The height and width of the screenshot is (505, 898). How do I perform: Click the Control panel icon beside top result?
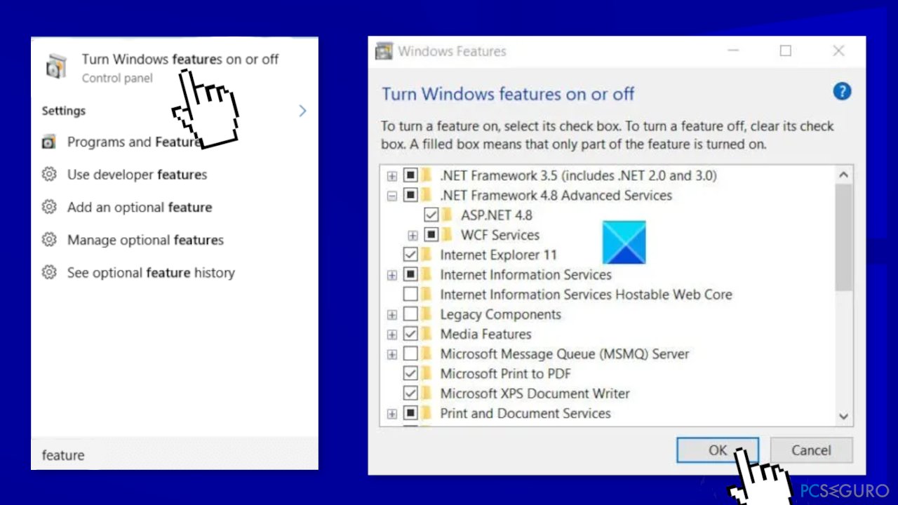[56, 67]
